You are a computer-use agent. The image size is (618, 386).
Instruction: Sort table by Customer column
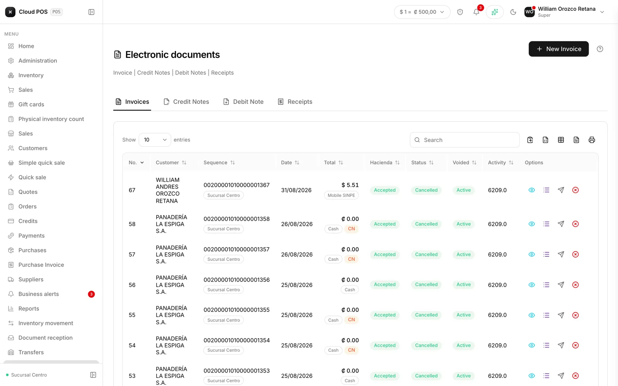point(171,163)
